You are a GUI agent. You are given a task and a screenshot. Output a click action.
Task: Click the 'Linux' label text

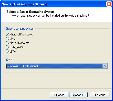[x=13, y=39]
